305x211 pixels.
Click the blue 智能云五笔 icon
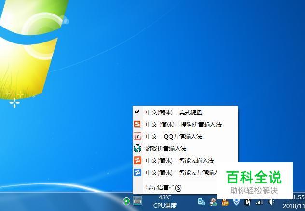[x=138, y=172]
